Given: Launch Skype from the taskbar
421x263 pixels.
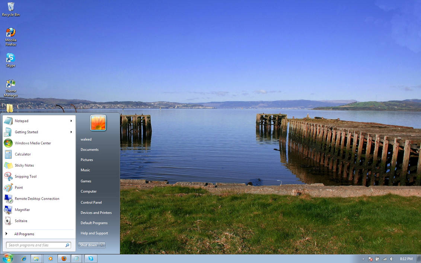Looking at the screenshot, I should coord(90,258).
